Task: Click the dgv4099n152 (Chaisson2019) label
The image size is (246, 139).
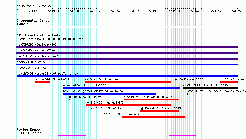Action: [161, 108]
